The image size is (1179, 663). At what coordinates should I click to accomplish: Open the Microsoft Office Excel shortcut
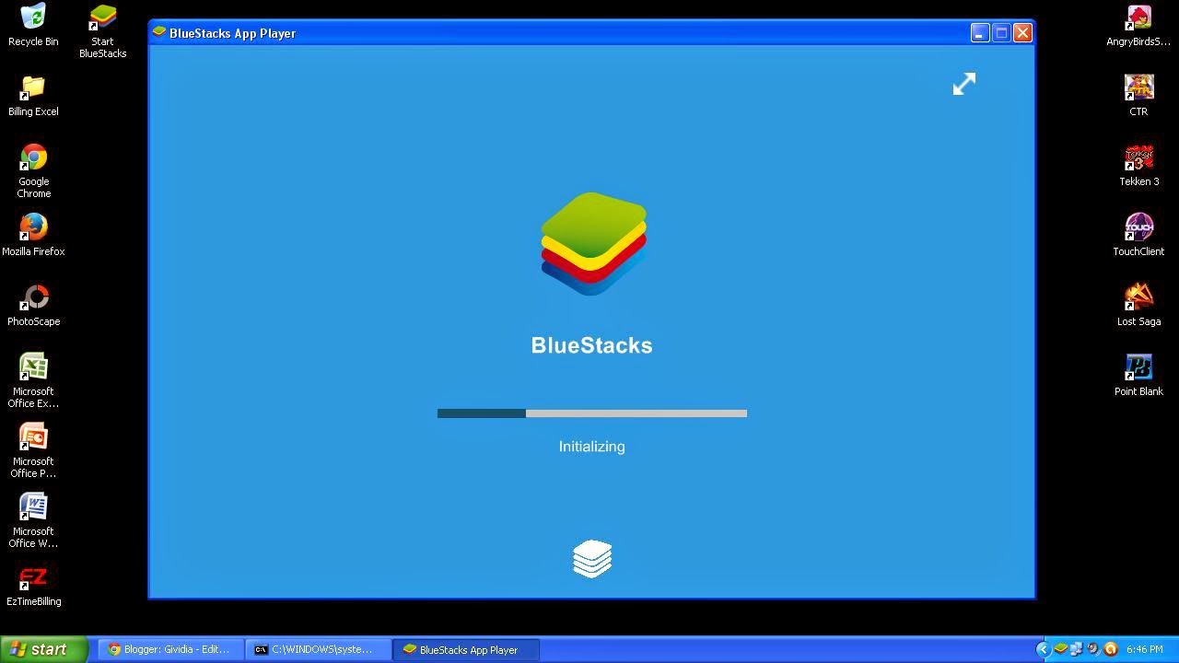[33, 380]
